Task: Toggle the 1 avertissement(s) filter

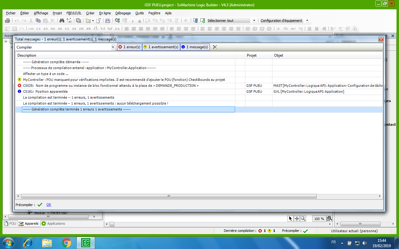Action: tap(161, 47)
